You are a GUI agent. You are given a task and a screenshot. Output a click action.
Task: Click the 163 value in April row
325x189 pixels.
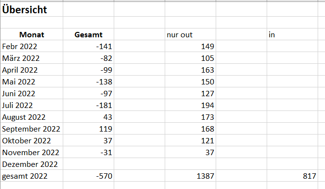pos(190,70)
